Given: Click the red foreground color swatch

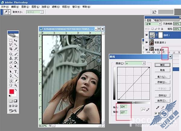Looking at the screenshot, I should tap(12, 91).
